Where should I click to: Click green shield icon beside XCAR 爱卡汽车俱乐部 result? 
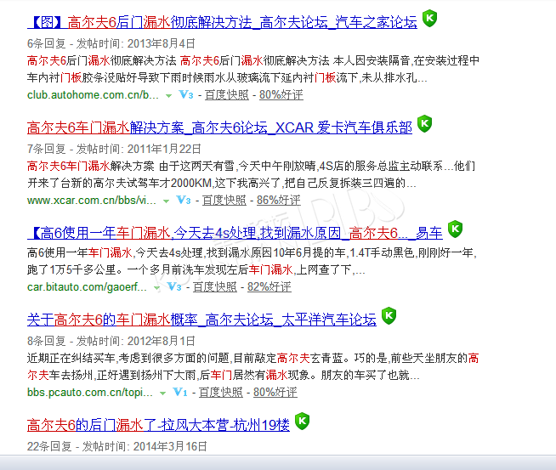pyautogui.click(x=424, y=124)
